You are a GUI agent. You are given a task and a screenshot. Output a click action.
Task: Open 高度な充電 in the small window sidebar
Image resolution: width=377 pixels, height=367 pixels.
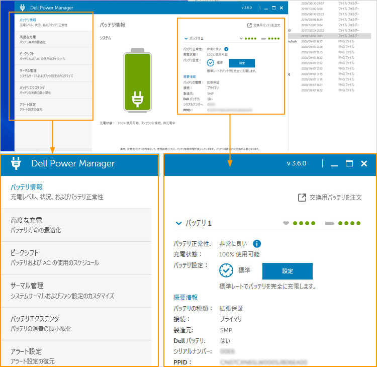click(x=53, y=39)
